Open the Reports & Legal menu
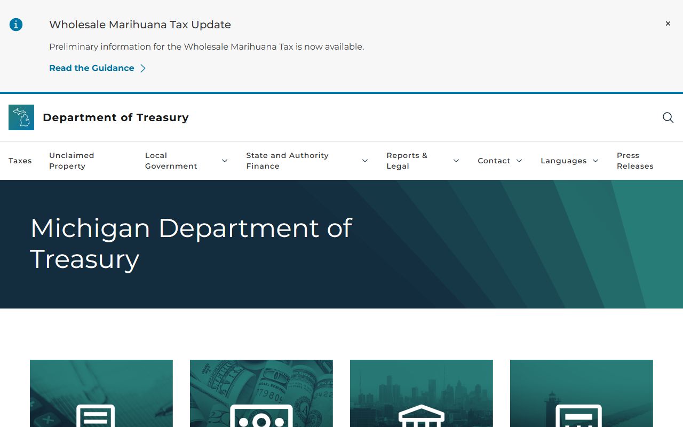This screenshot has height=427, width=683. point(407,161)
